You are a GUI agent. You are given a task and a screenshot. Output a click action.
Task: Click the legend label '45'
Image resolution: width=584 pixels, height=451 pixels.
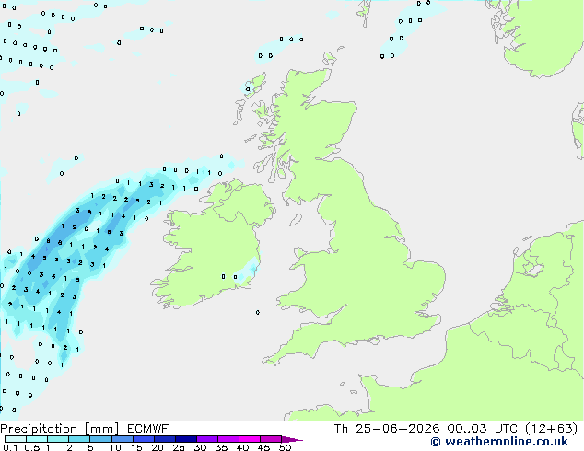point(263,447)
